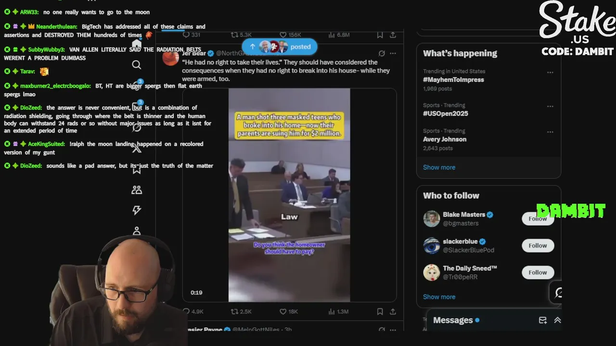Follow Blake Masters
Viewport: 616px width, 346px height.
coord(538,219)
